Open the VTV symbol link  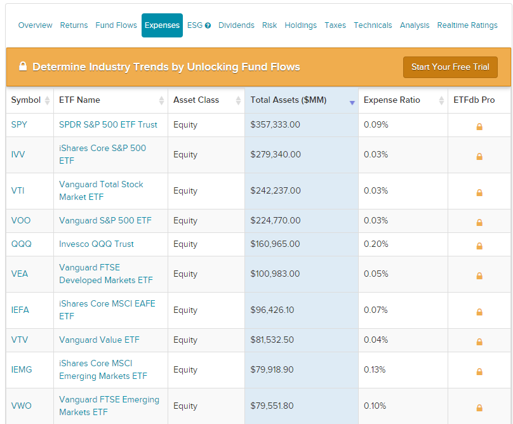tap(20, 340)
